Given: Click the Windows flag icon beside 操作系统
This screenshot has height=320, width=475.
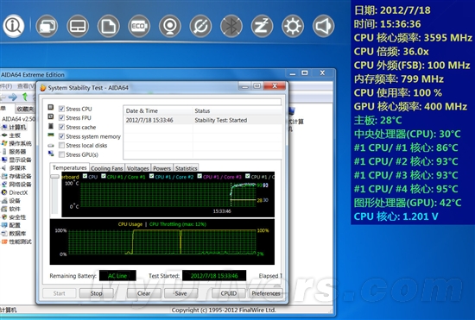Looking at the screenshot, I should pyautogui.click(x=4, y=143).
